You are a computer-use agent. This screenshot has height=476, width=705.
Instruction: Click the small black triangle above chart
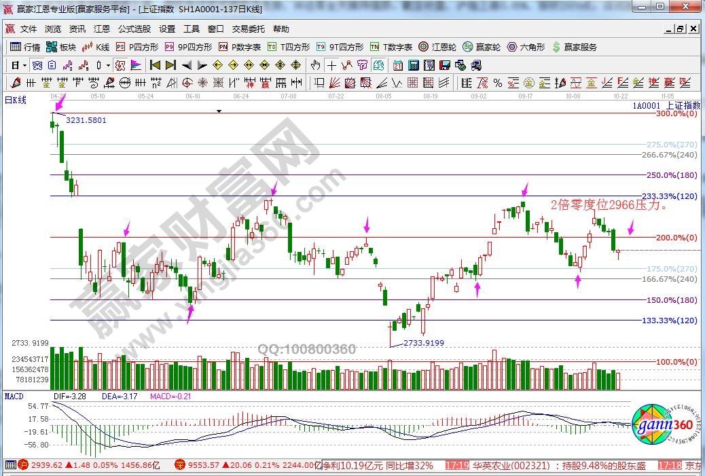pos(219,110)
